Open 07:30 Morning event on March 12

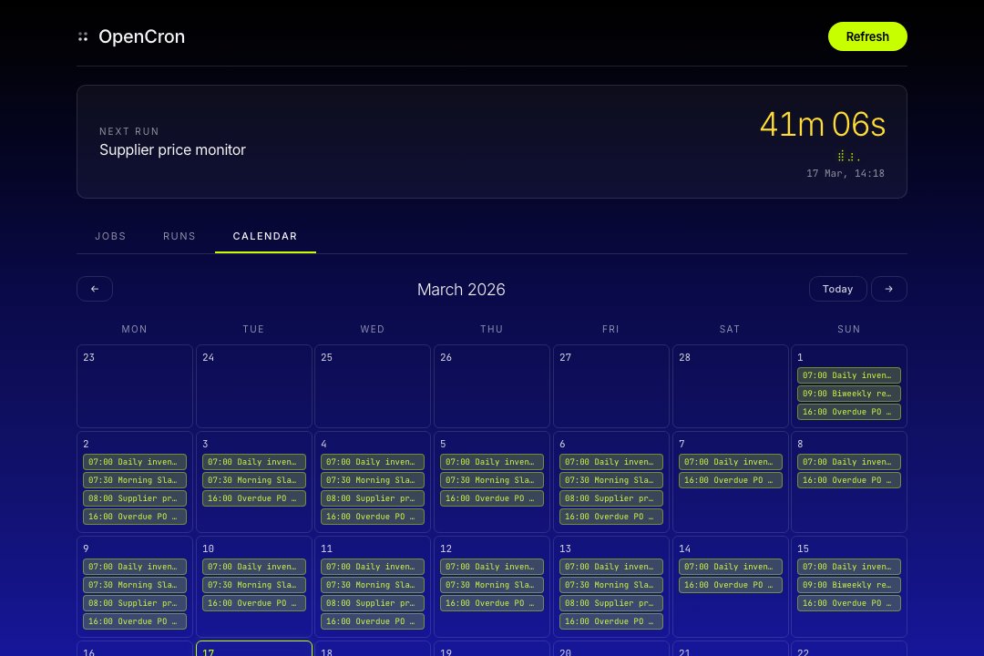492,585
